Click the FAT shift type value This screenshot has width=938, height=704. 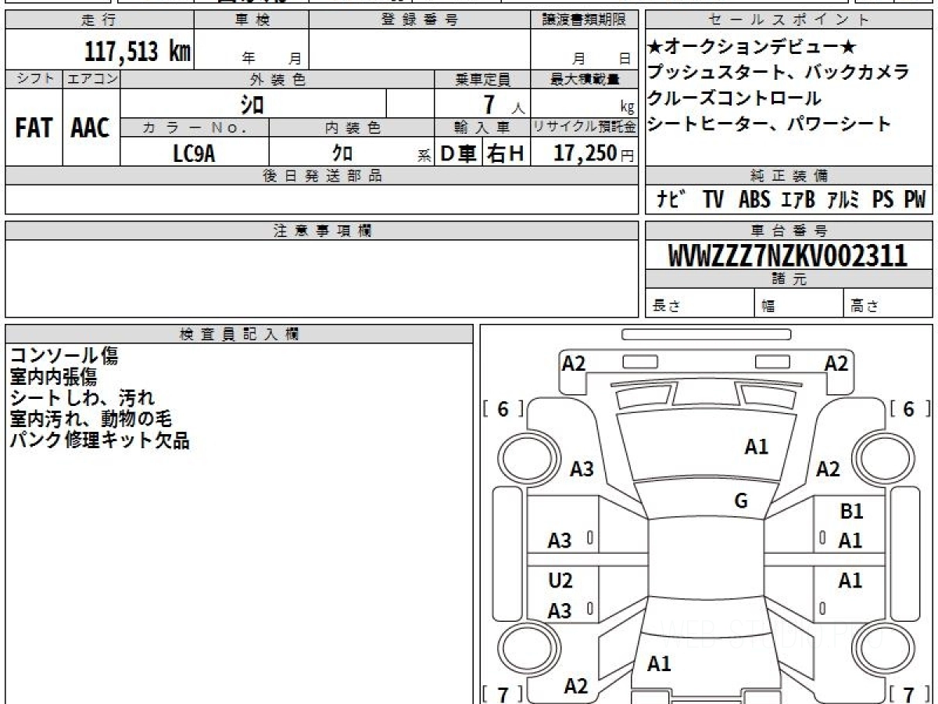33,129
